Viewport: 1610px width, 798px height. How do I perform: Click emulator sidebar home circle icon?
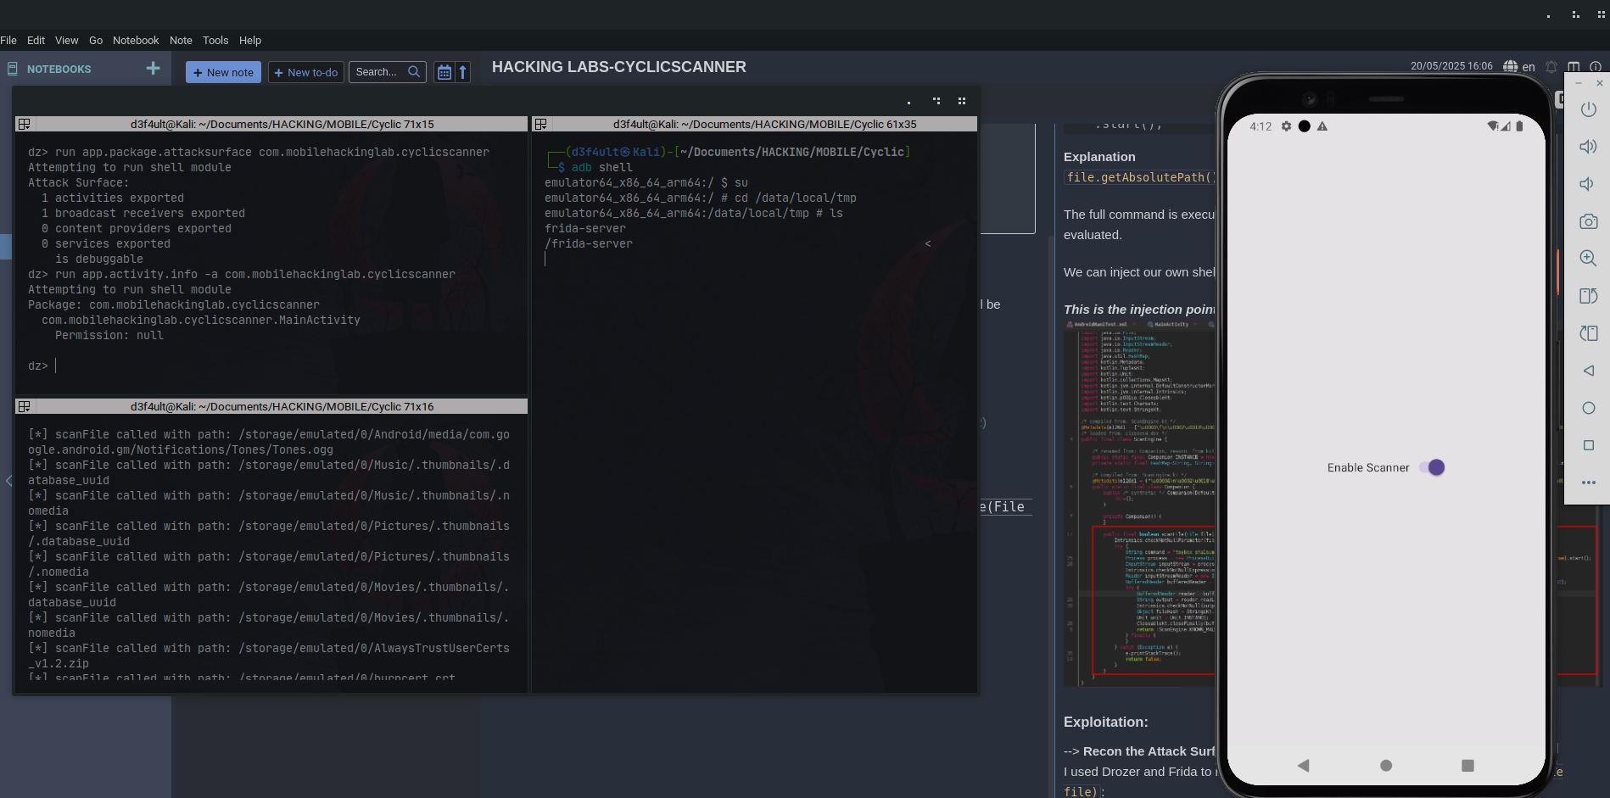point(1589,408)
